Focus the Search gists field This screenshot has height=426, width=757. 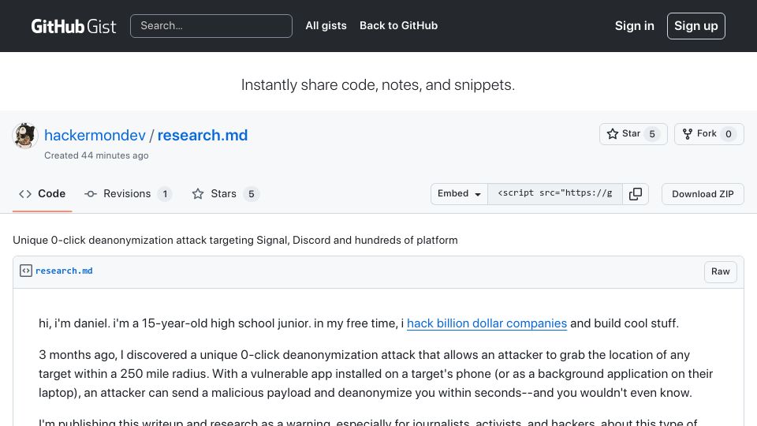click(x=211, y=26)
